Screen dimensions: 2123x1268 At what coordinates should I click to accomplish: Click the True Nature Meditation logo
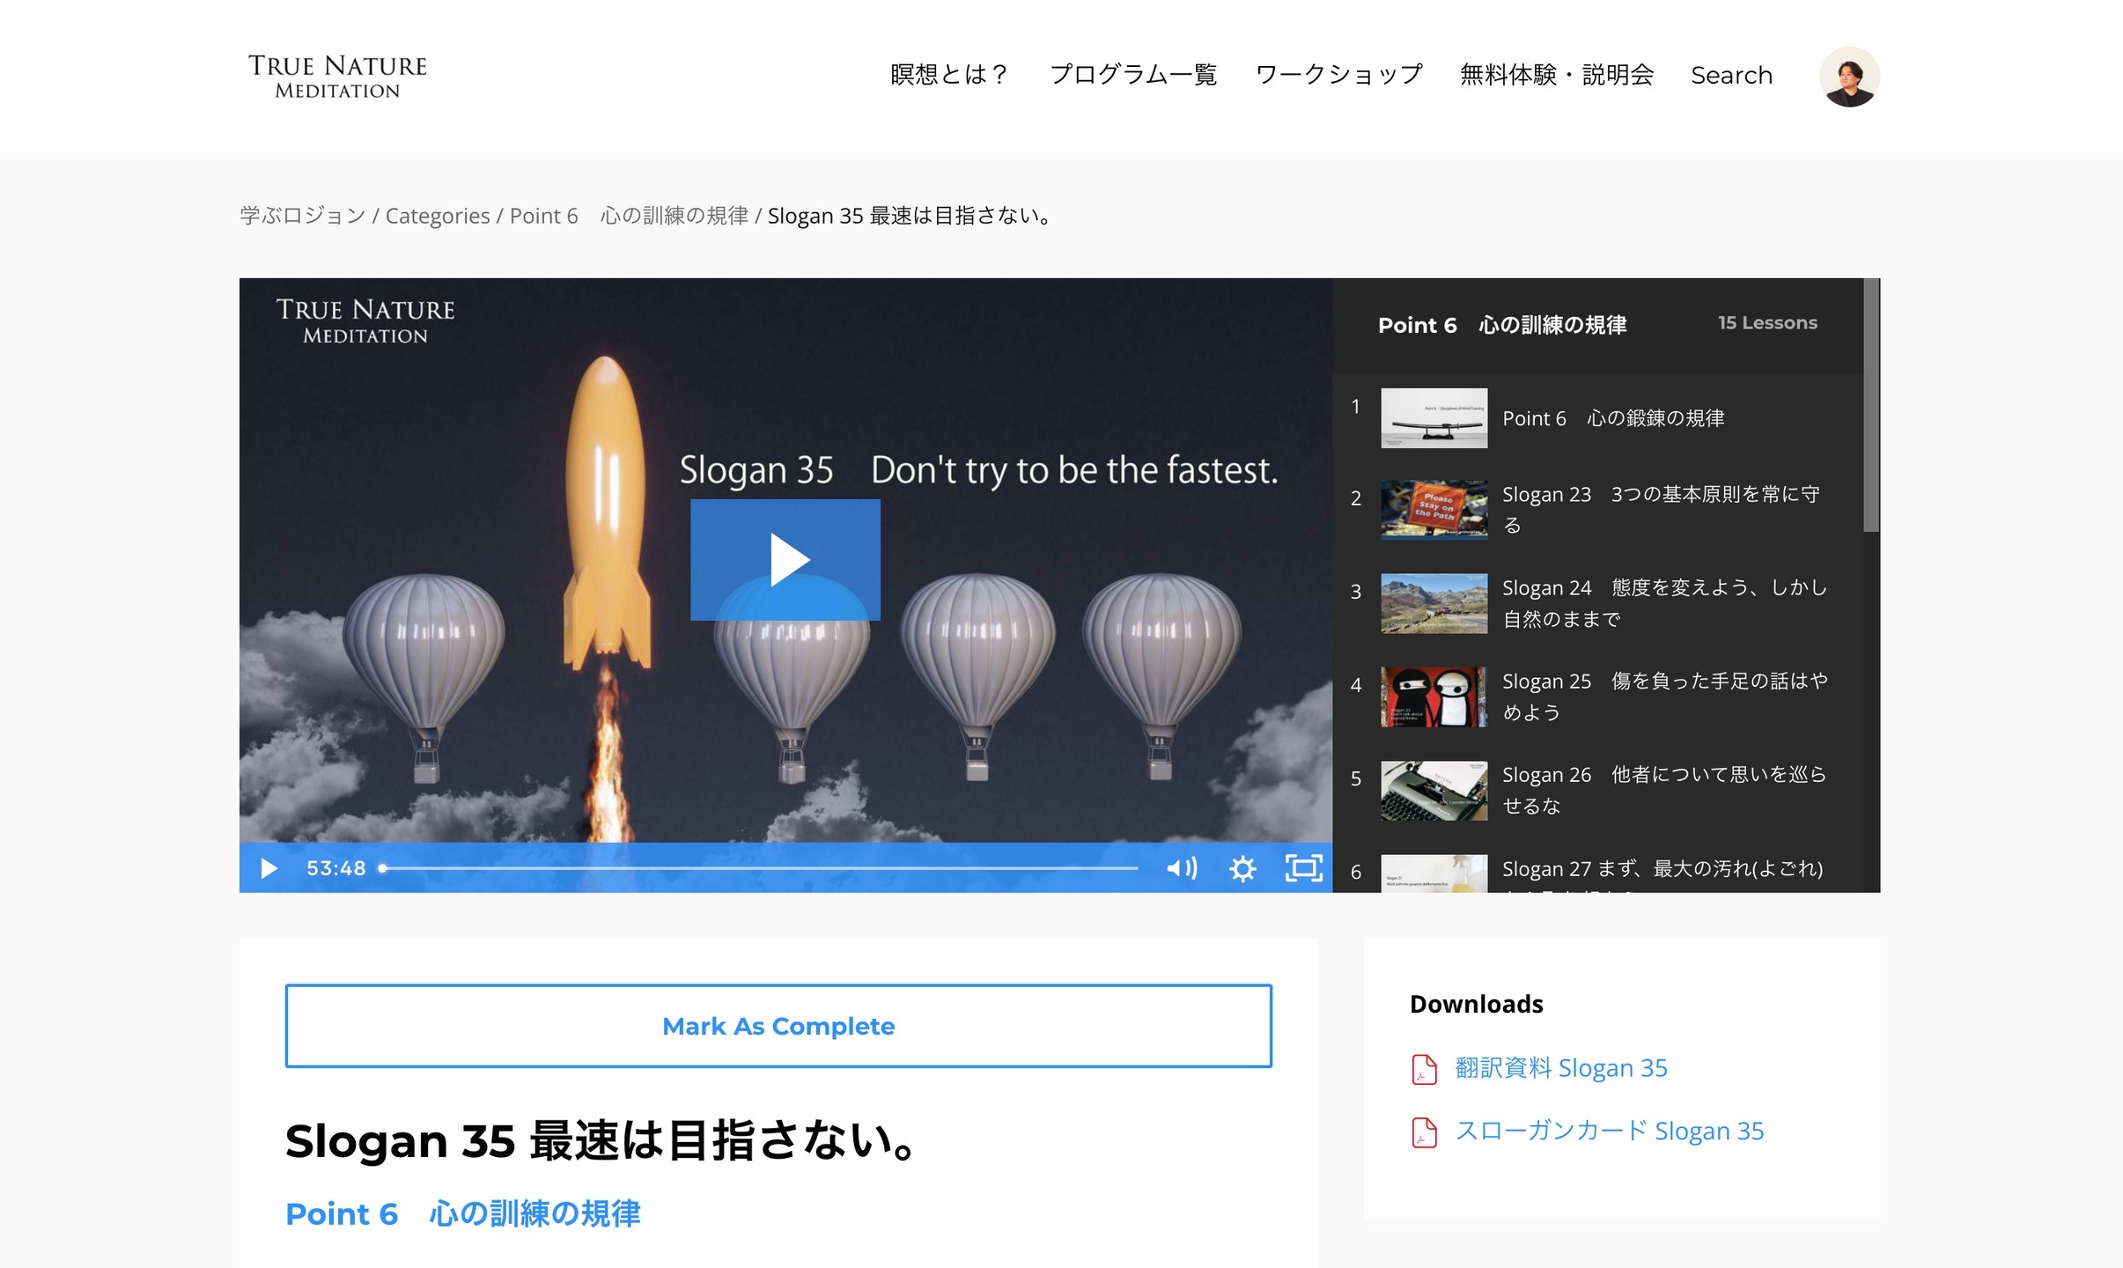point(337,77)
